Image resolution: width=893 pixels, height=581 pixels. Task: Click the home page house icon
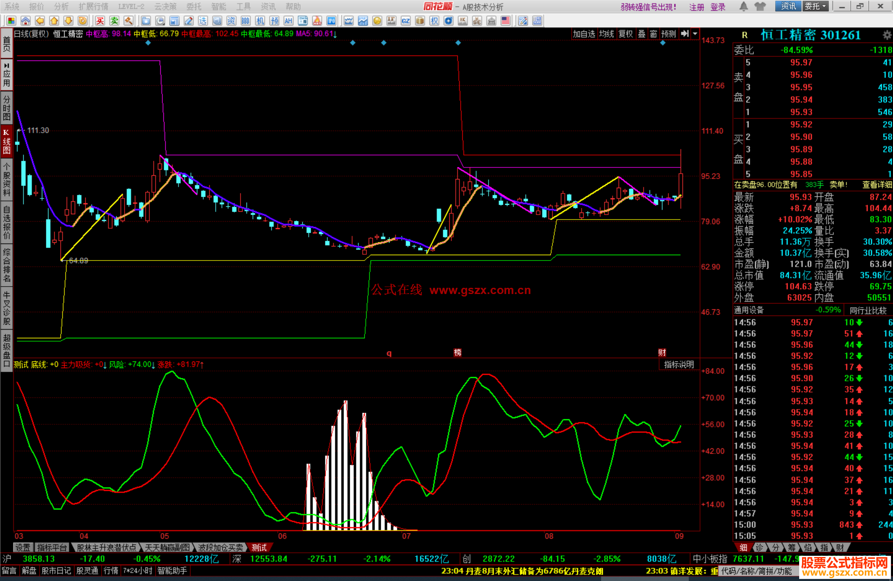(26, 21)
